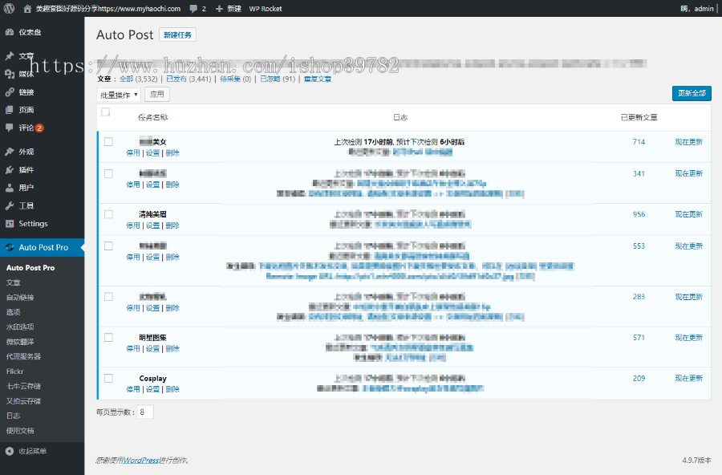Select 微软翻译 submenu item

point(20,341)
